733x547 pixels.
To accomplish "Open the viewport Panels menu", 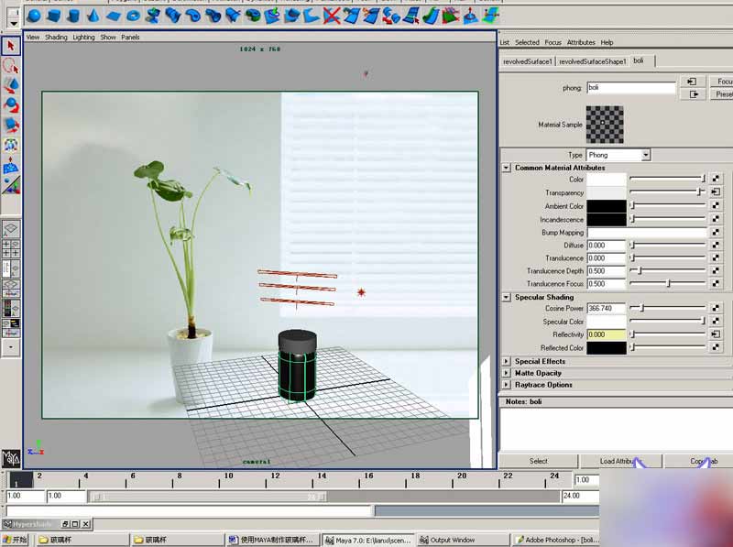I will tap(130, 37).
